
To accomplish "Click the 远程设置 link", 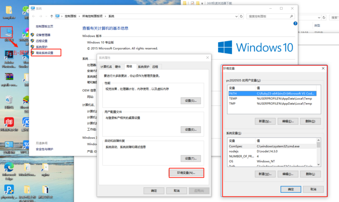I will [x=42, y=41].
